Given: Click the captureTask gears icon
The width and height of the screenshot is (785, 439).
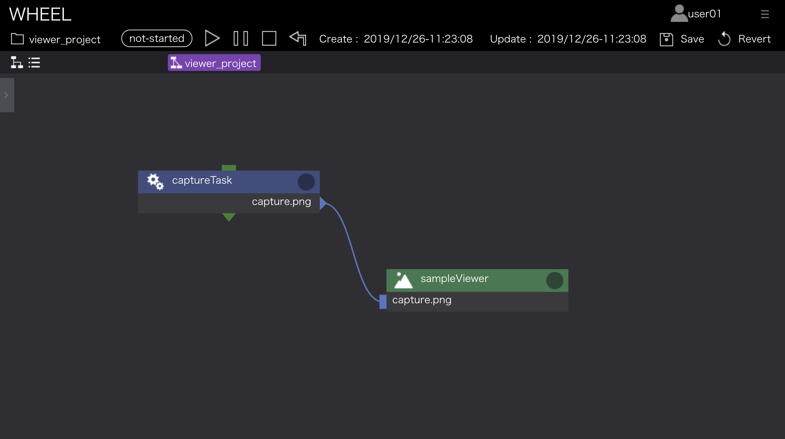Looking at the screenshot, I should [155, 182].
